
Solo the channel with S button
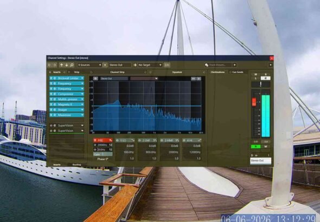pyautogui.click(x=266, y=74)
